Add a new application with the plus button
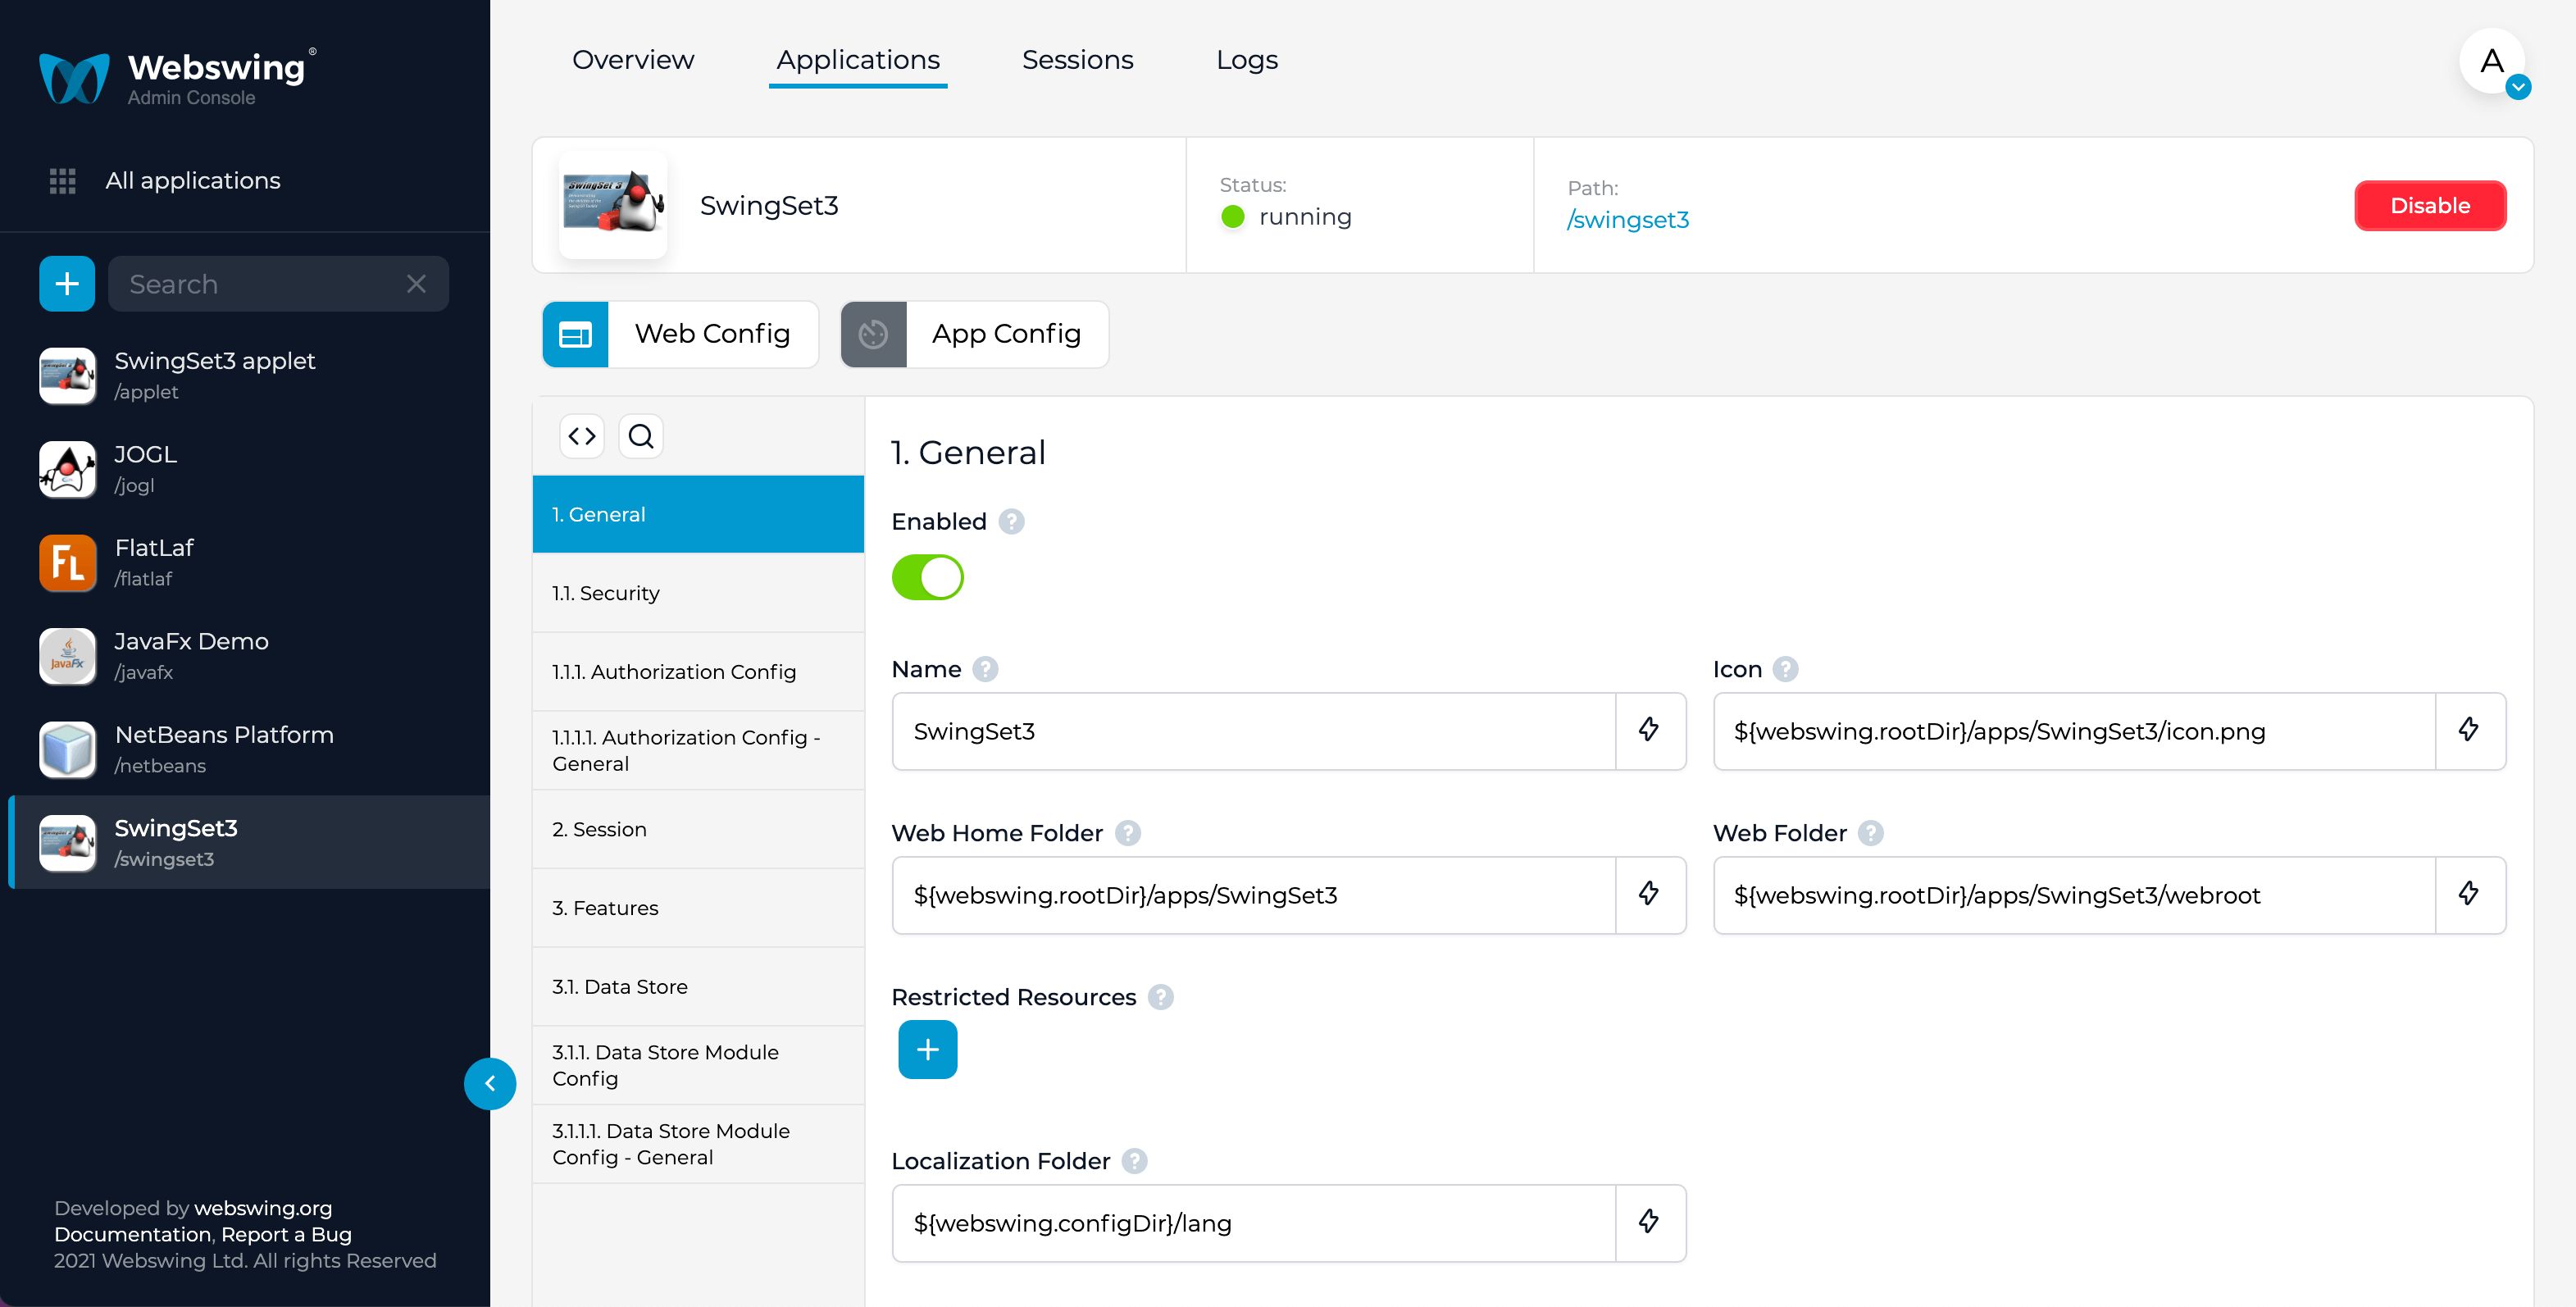 click(67, 284)
